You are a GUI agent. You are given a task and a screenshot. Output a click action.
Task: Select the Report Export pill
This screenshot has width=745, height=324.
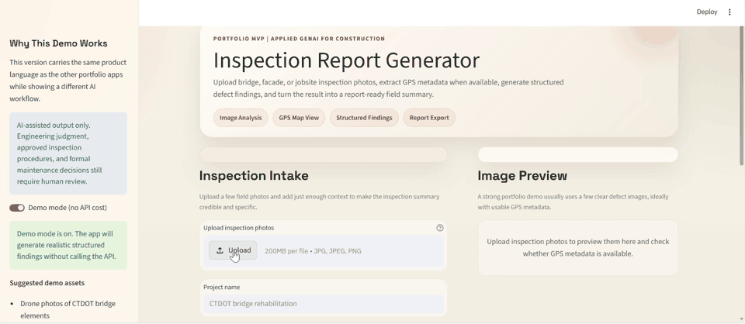[429, 118]
